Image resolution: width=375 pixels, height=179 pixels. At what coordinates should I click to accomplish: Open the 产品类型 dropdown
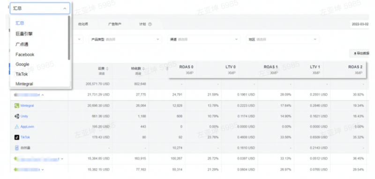coord(125,39)
